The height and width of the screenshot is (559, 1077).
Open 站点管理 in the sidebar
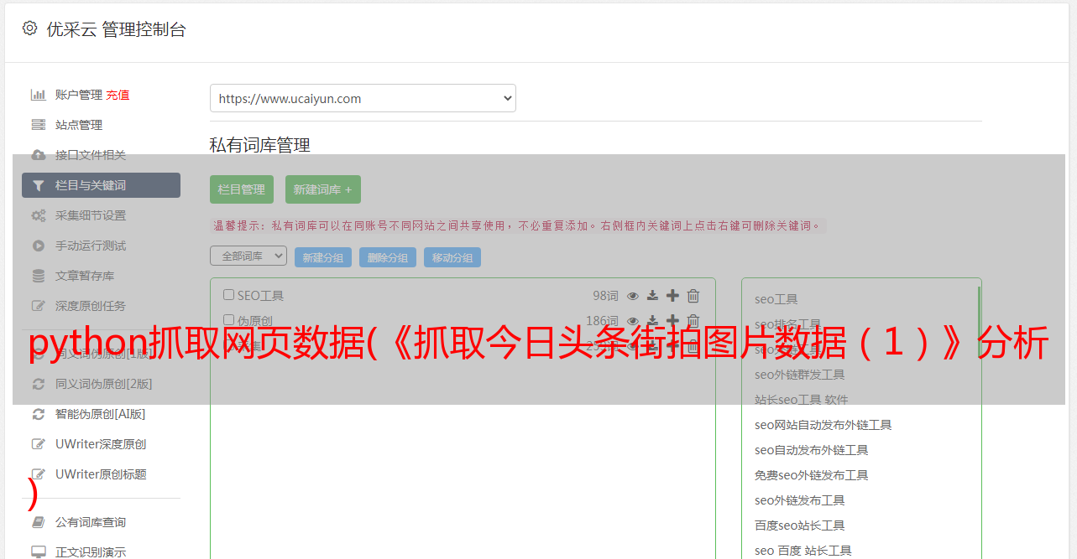pos(79,125)
